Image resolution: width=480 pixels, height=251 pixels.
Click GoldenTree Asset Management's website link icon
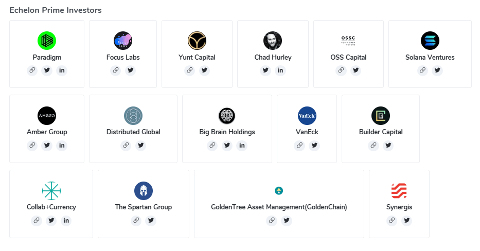point(272,221)
